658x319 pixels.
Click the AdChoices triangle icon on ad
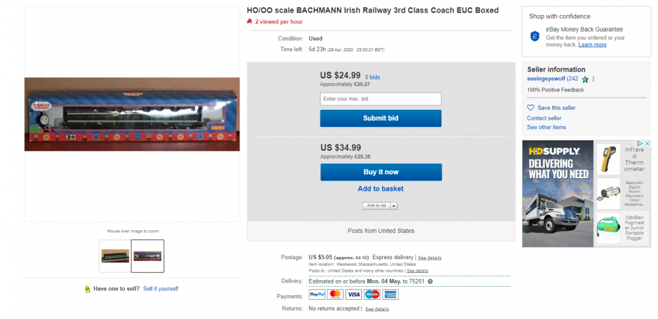pos(640,144)
